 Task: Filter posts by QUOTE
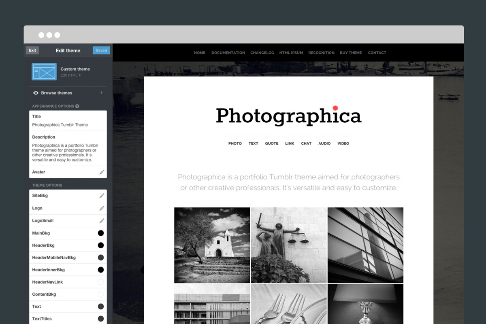pos(272,143)
